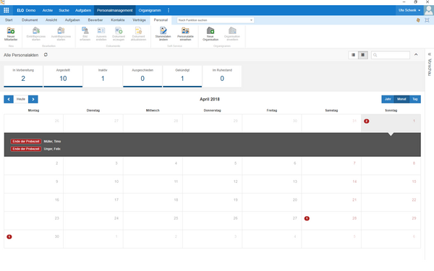The width and height of the screenshot is (434, 271).
Task: Expand the Nach Funktion suchen dropdown
Action: (x=251, y=20)
